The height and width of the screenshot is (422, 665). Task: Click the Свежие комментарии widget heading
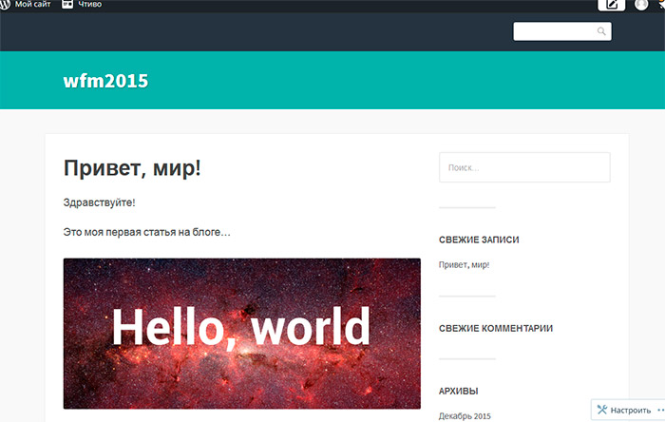pos(496,328)
